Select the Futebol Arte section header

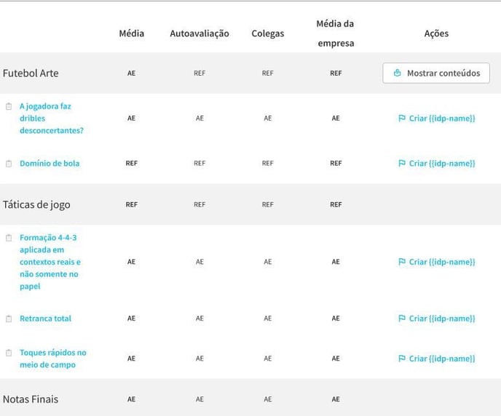pyautogui.click(x=31, y=73)
